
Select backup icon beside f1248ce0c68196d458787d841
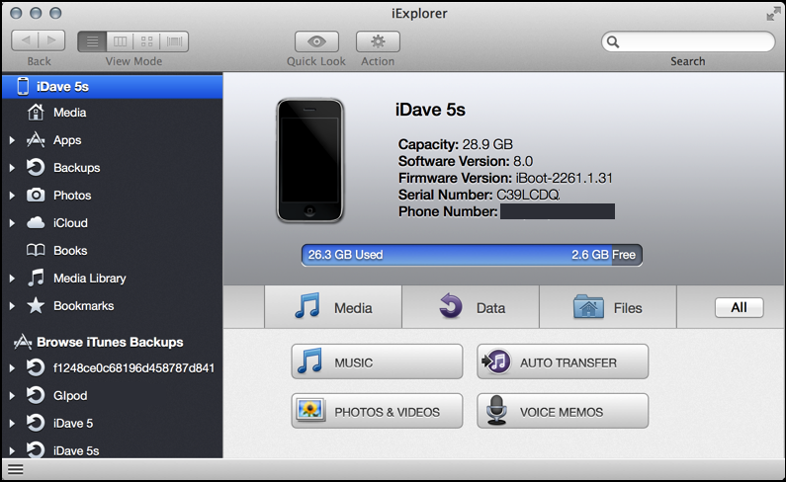pyautogui.click(x=35, y=367)
